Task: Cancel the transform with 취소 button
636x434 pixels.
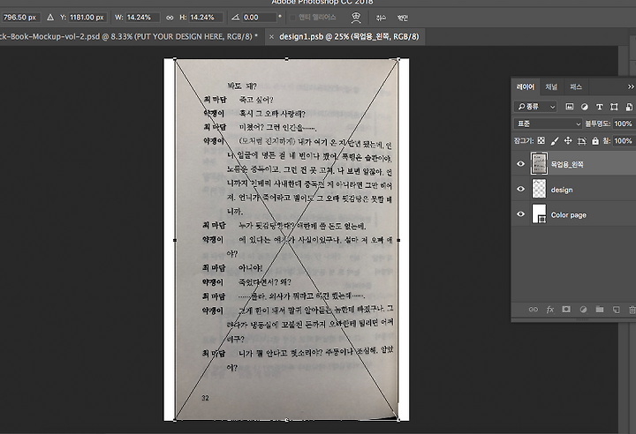Action: 381,18
